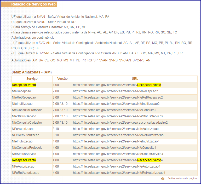Jump to PR in Autorizadores list

pyautogui.click(x=84, y=60)
